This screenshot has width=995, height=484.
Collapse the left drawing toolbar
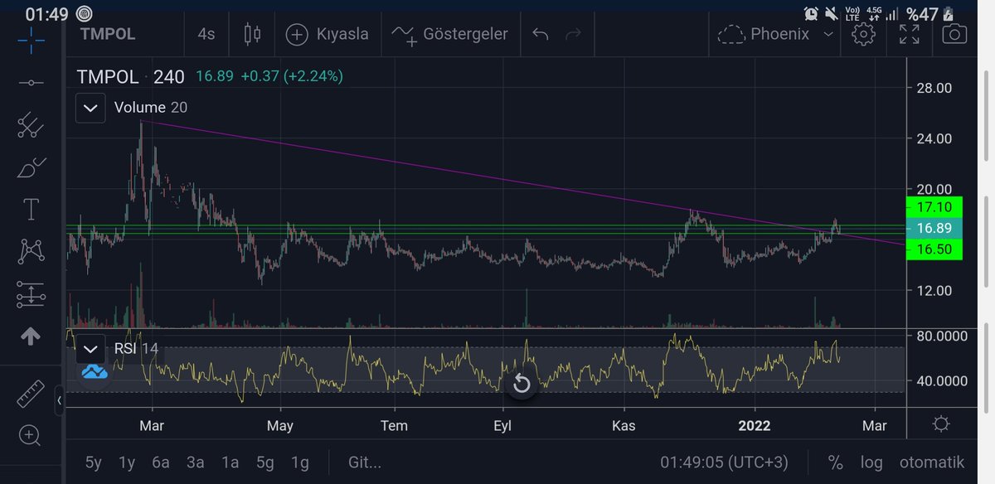tap(59, 401)
